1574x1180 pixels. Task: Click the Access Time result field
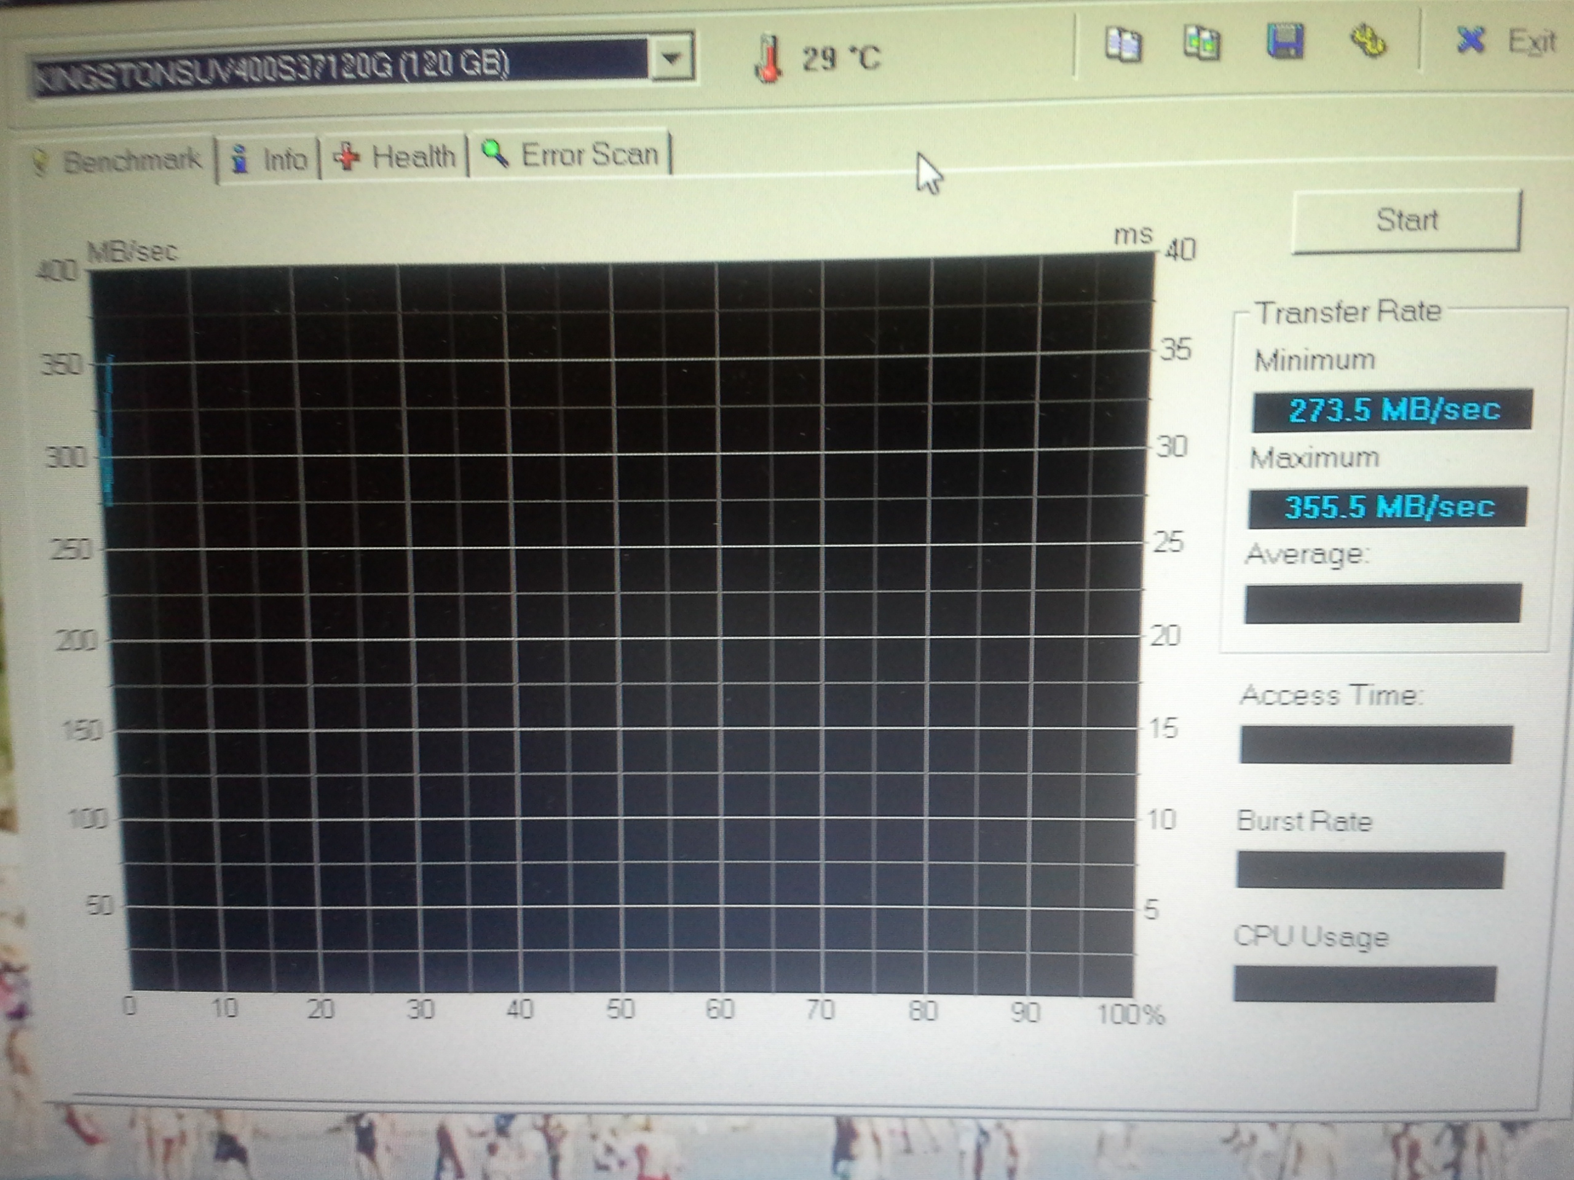1375,744
